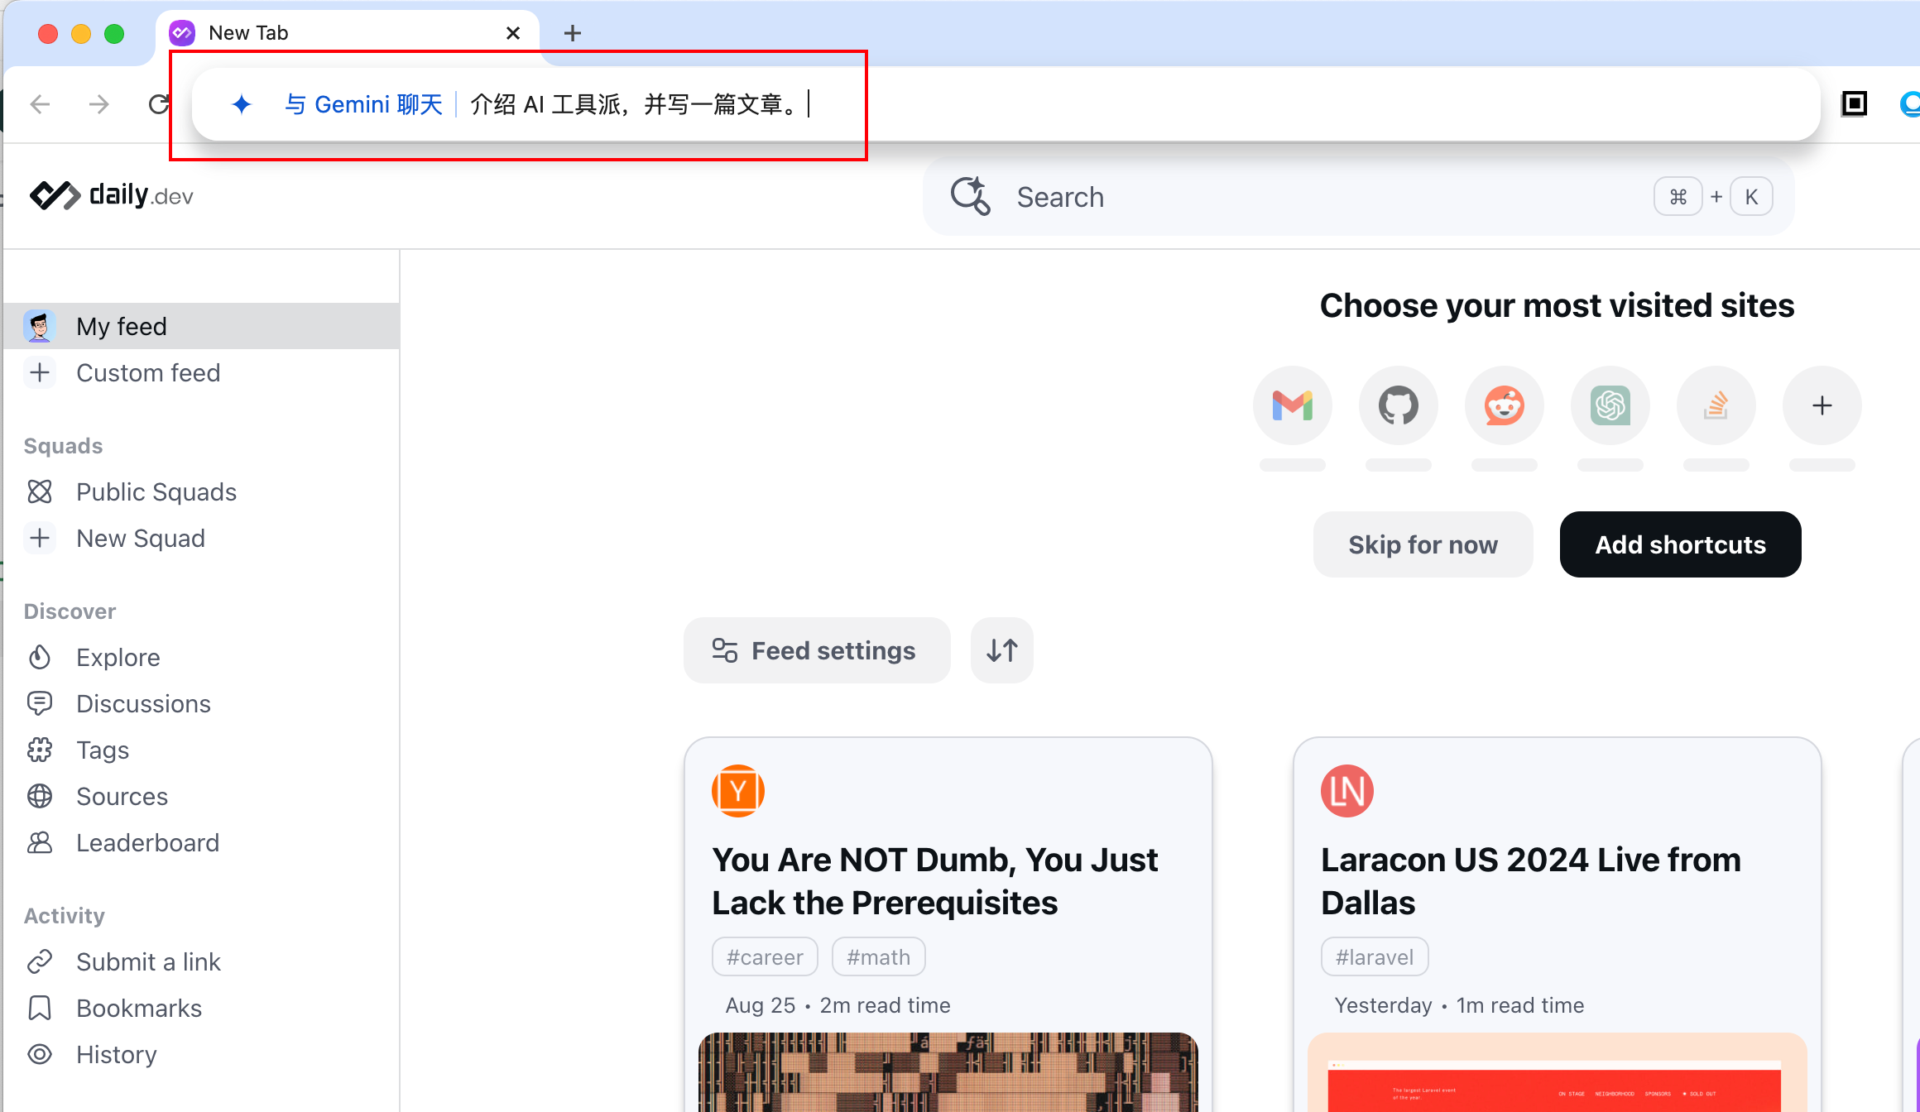Create a Custom feed

202,372
